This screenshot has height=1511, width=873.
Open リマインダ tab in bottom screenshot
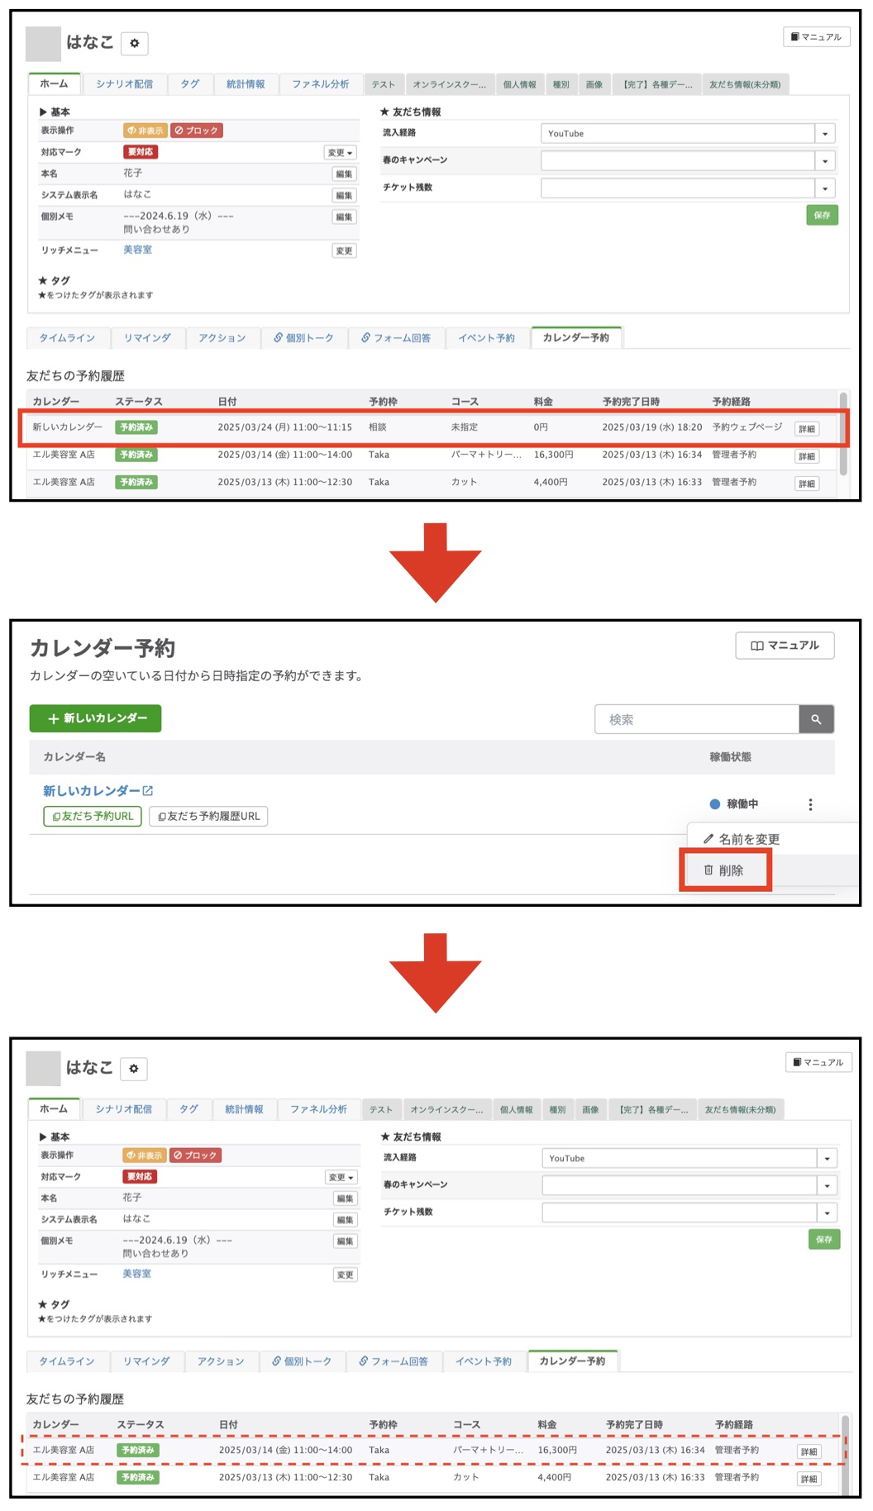coord(146,1361)
